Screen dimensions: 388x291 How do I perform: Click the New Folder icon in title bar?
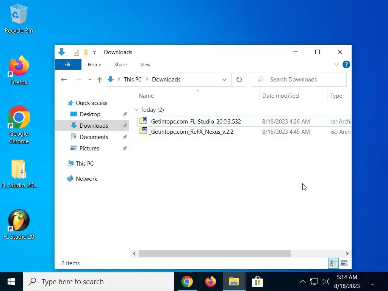pos(86,52)
